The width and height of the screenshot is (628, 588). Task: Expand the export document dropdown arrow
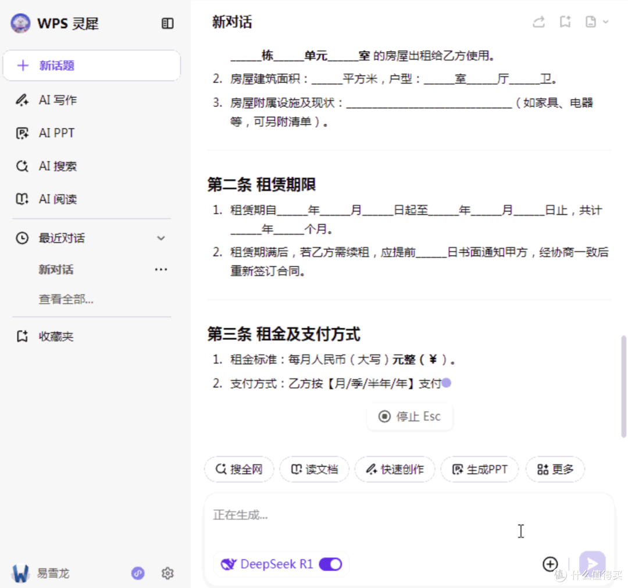click(605, 22)
